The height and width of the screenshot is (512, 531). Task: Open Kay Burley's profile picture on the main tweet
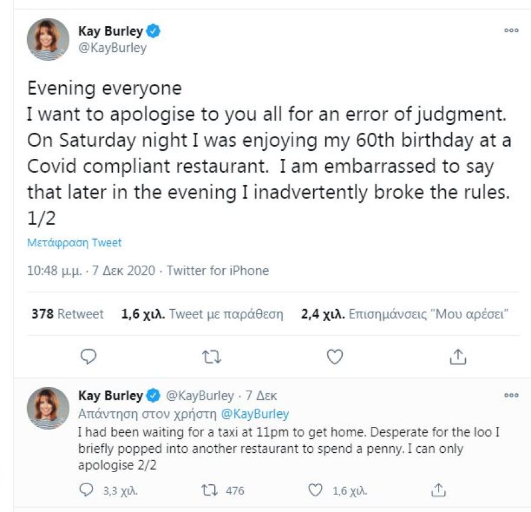[x=48, y=39]
